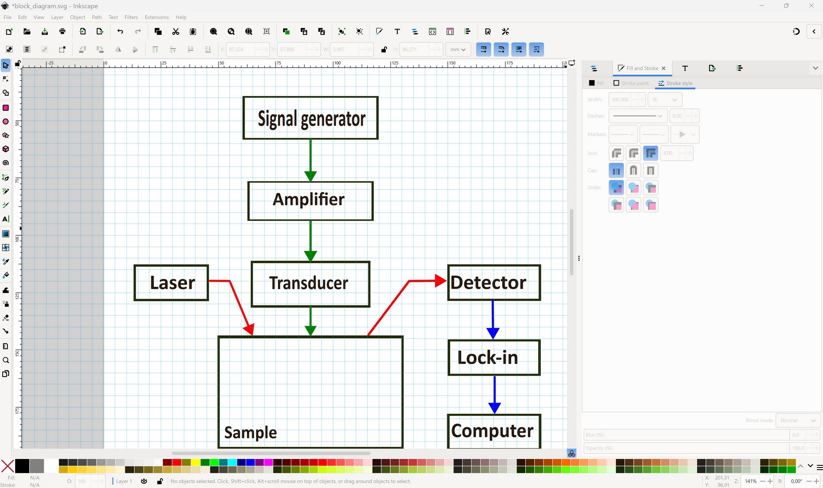Viewport: 823px width, 488px height.
Task: Toggle the width and height lock
Action: (384, 49)
